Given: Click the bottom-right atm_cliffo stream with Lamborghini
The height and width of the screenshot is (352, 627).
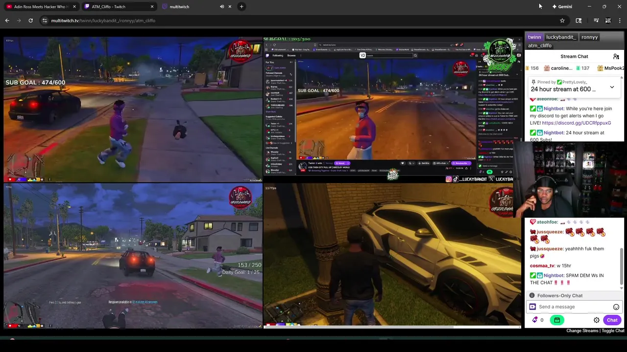Looking at the screenshot, I should 392,256.
